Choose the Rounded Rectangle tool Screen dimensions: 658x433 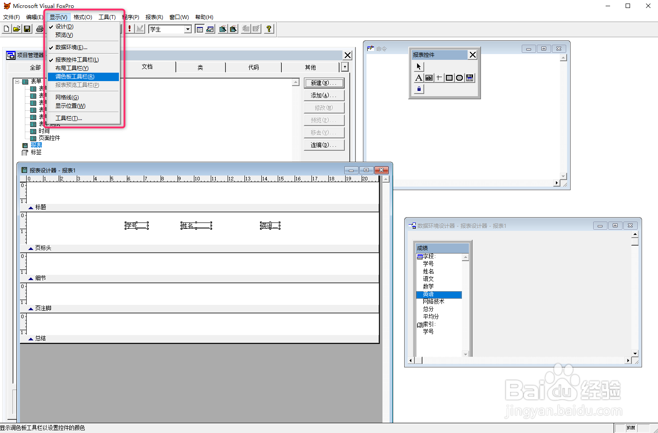(x=459, y=78)
